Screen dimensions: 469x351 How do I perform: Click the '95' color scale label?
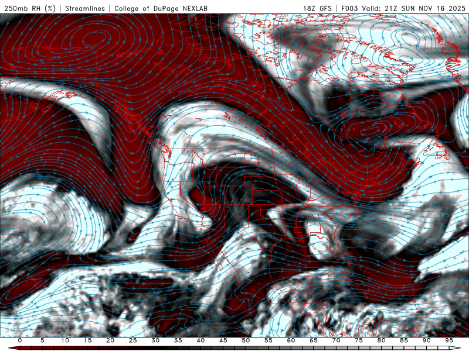[449, 340]
